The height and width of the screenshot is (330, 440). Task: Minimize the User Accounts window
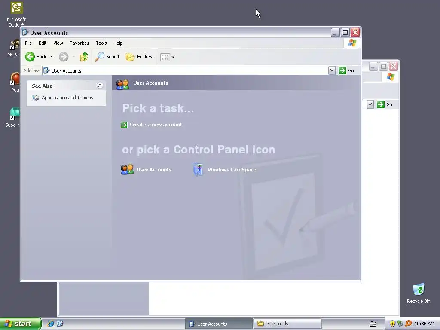(335, 33)
